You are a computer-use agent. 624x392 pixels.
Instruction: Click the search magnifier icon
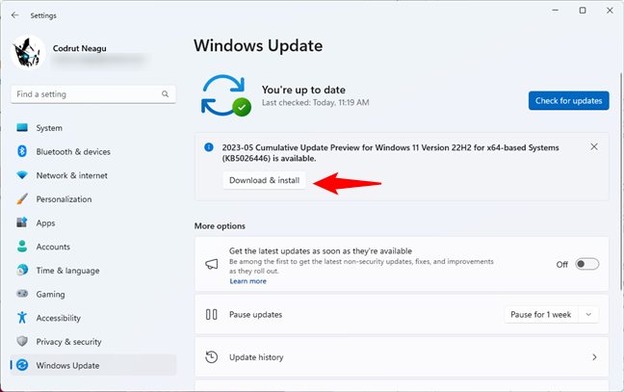pos(165,94)
